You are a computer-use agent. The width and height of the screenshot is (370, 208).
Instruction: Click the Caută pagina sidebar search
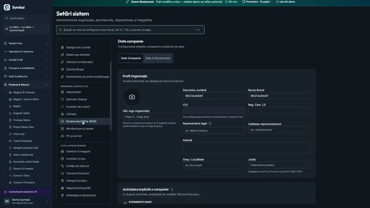pos(26,18)
